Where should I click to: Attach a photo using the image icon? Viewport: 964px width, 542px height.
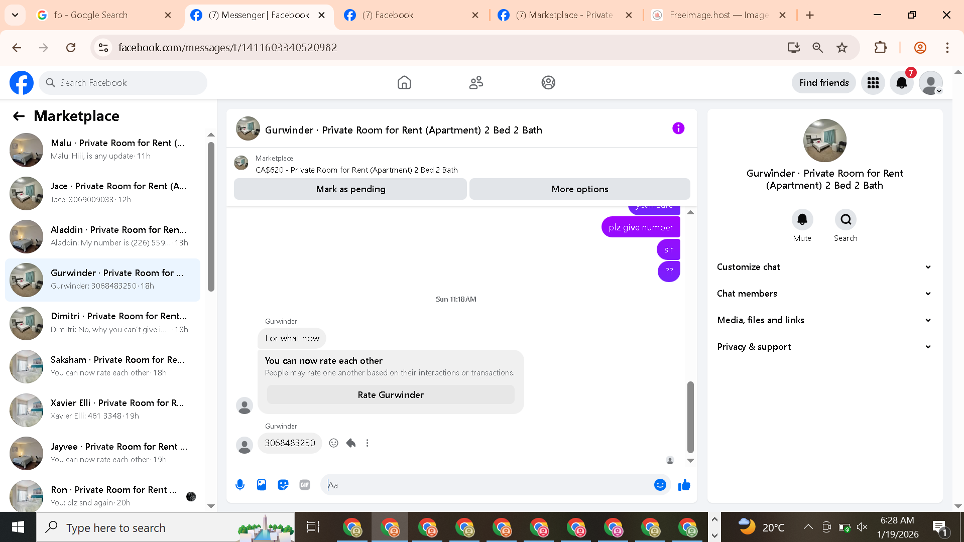262,485
